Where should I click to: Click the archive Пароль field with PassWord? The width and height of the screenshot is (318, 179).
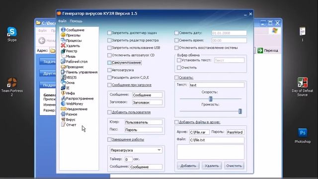coord(235,132)
